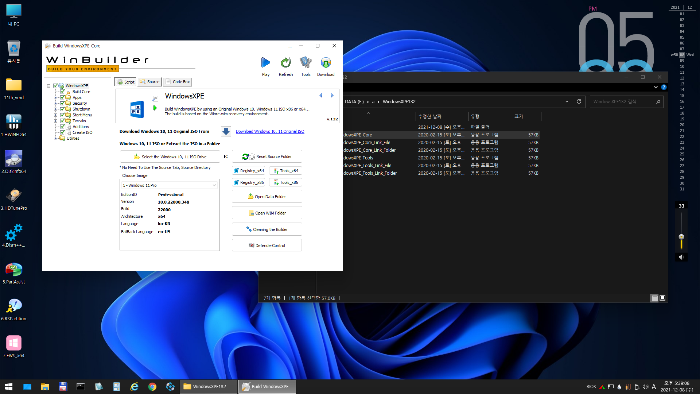This screenshot has width=700, height=394.
Task: Launch the 3.HDTunePro desktop icon
Action: click(x=14, y=199)
